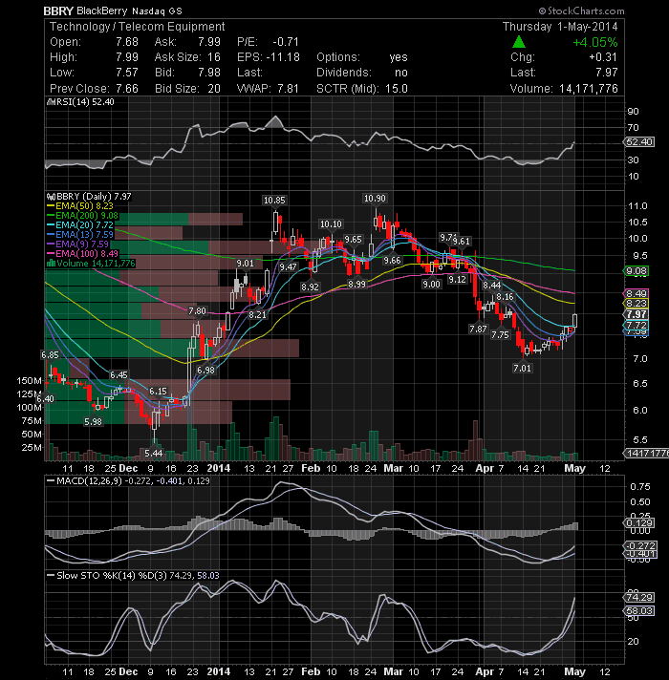Click the 9.00 low price annotation

(431, 284)
